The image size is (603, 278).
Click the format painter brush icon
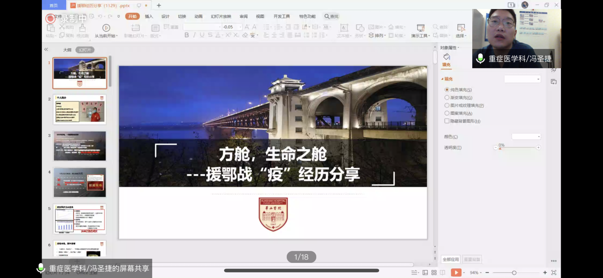coord(83,28)
